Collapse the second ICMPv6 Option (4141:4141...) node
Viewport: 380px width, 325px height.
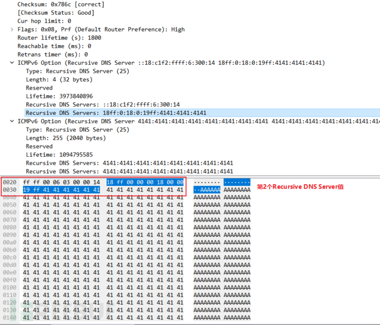[12, 121]
